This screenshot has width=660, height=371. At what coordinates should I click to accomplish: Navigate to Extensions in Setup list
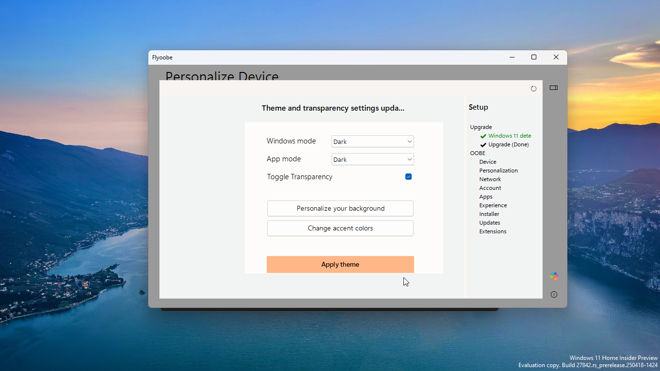(x=493, y=231)
